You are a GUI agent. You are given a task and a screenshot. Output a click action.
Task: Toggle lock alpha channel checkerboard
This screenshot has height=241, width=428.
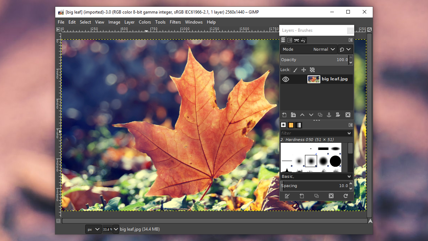(312, 70)
